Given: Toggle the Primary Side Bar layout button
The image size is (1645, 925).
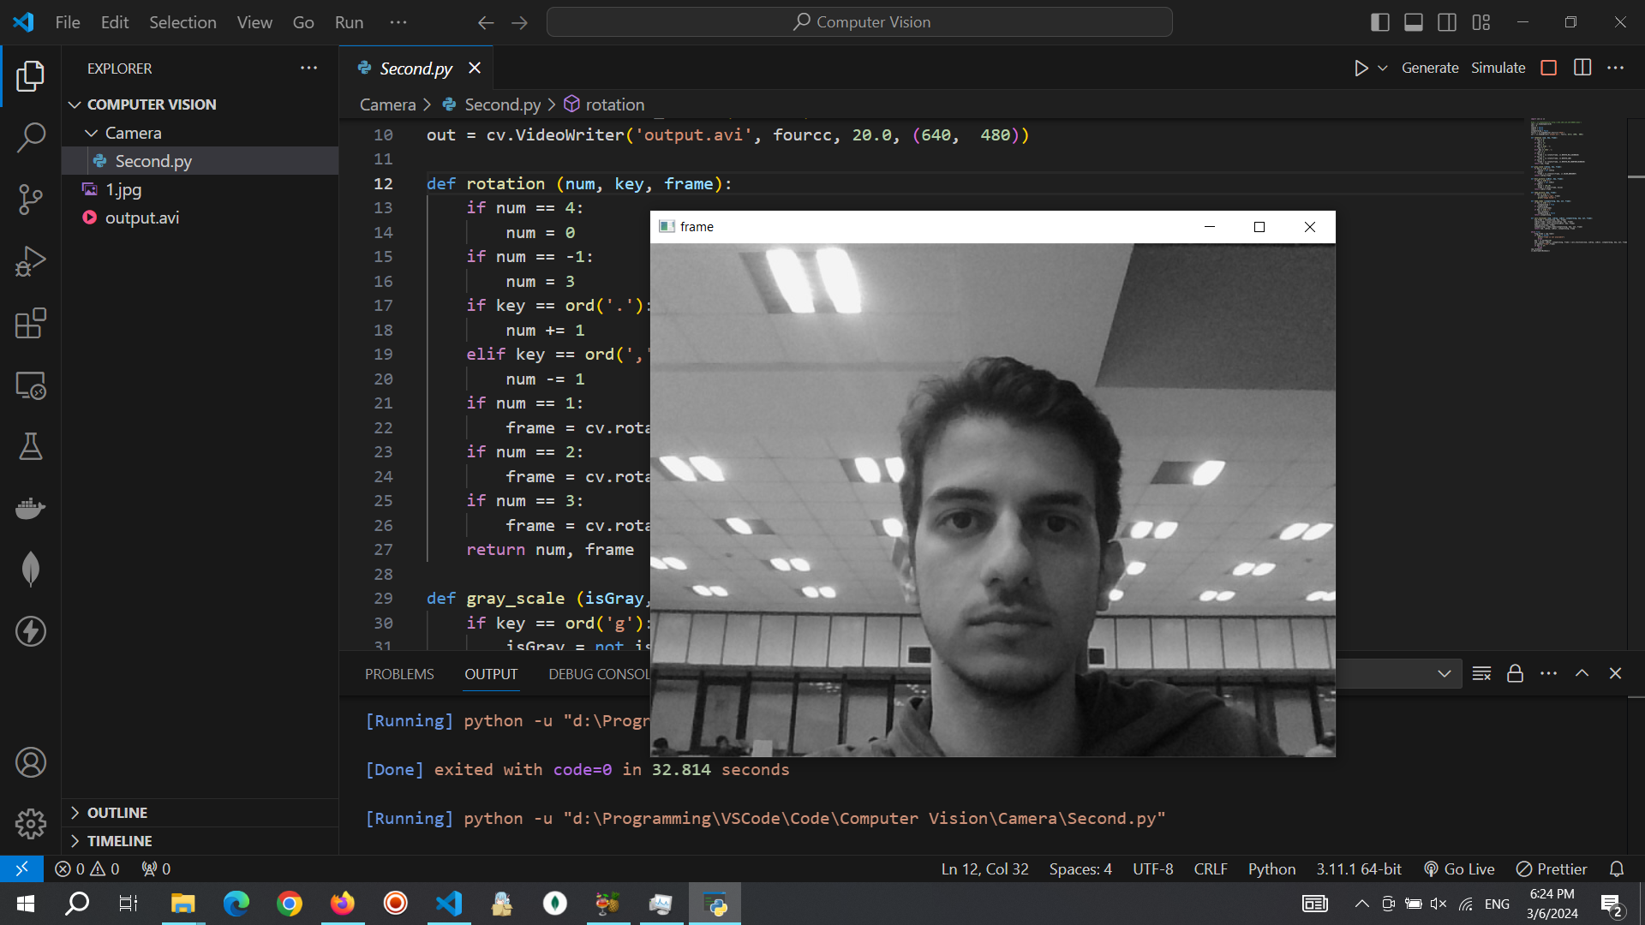Looking at the screenshot, I should [x=1379, y=22].
